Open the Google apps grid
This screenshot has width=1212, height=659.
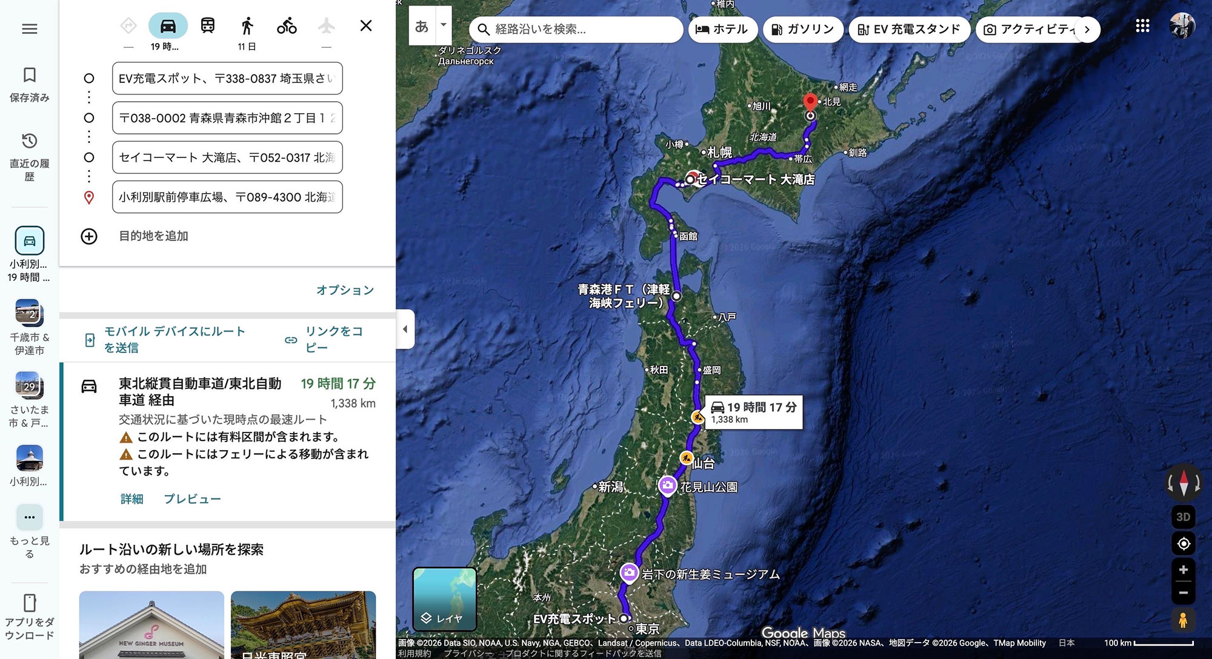click(x=1142, y=25)
